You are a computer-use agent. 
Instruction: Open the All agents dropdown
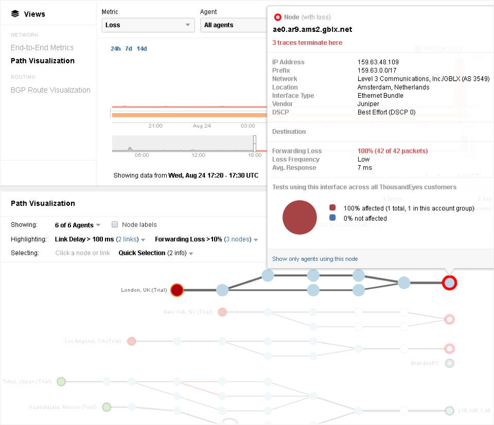232,25
